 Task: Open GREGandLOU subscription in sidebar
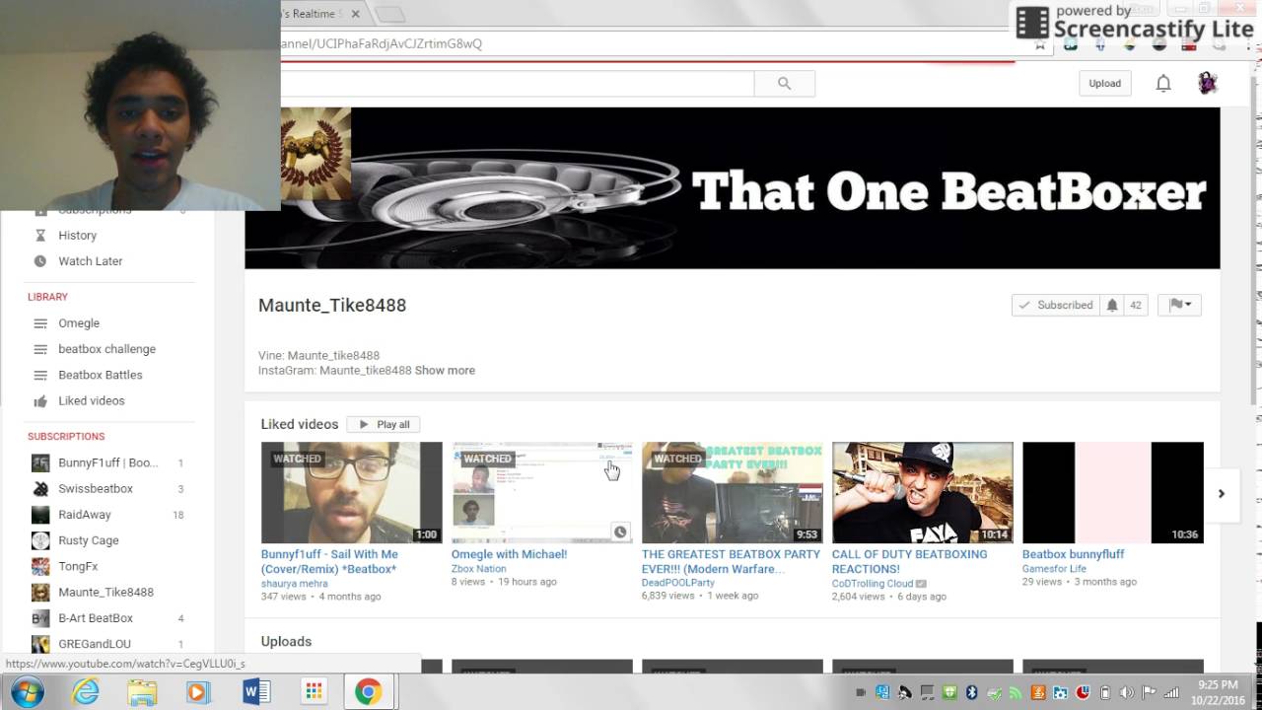click(x=94, y=644)
